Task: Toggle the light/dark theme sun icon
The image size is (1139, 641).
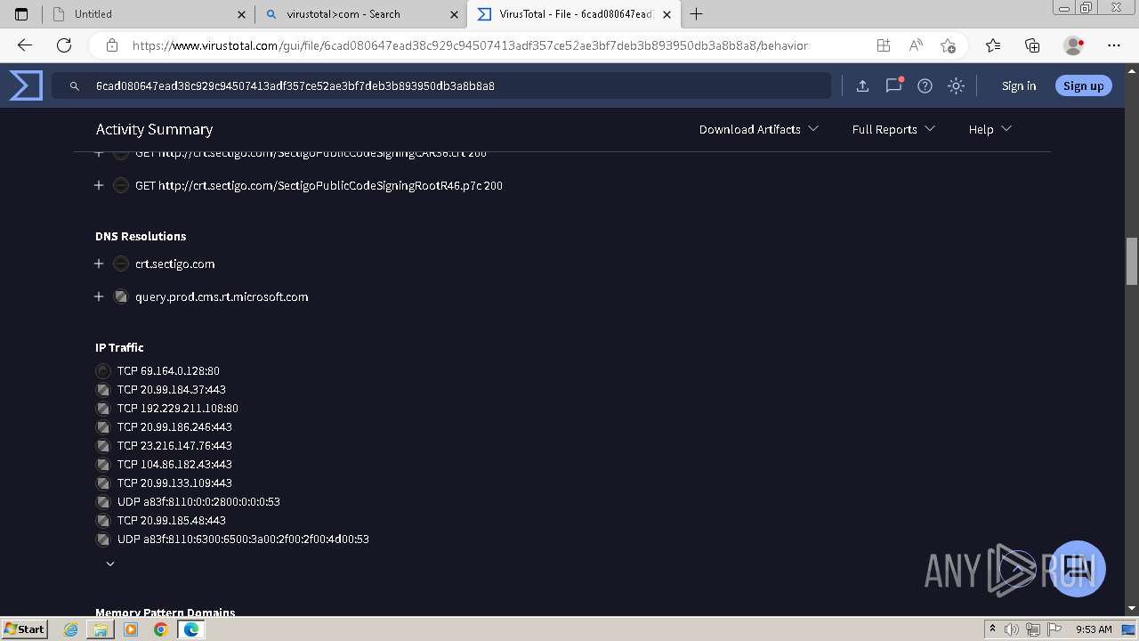Action: tap(956, 85)
